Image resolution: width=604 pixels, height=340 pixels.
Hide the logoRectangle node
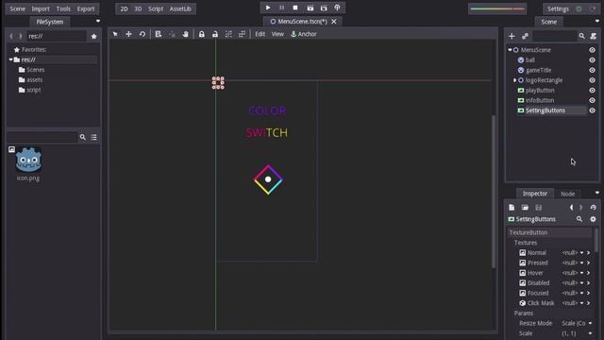tap(592, 80)
